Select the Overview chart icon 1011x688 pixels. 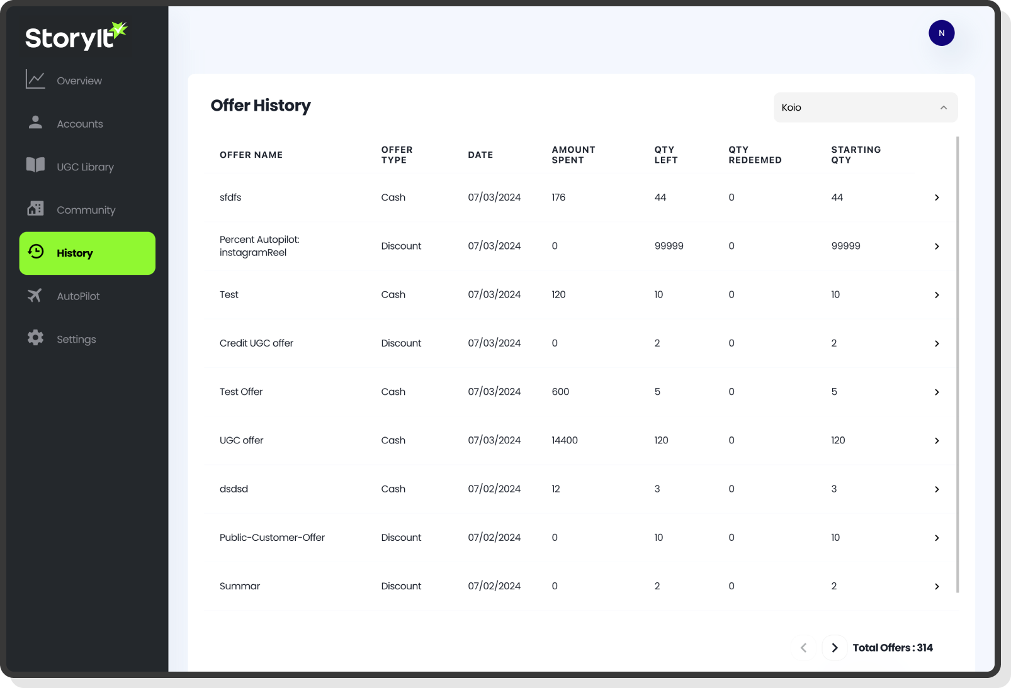pyautogui.click(x=35, y=79)
